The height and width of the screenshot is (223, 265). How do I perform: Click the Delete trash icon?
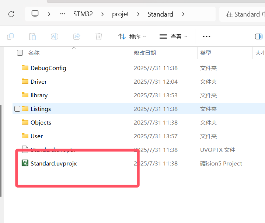99,36
